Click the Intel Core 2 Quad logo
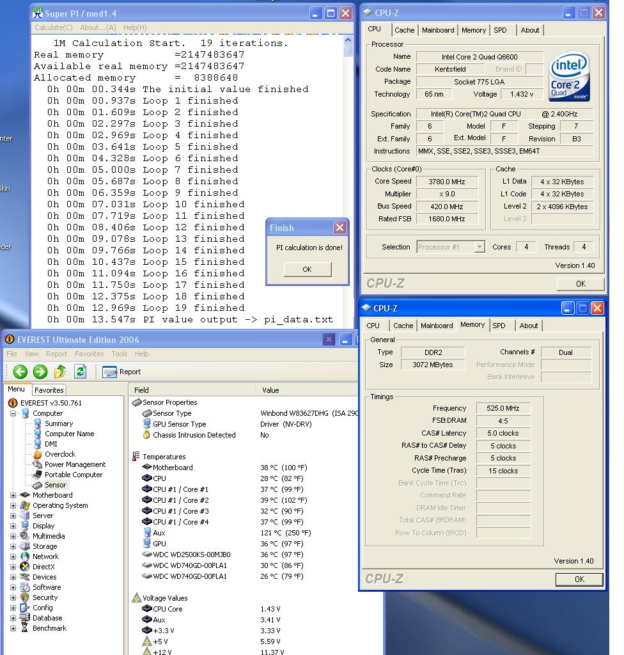 [x=568, y=77]
